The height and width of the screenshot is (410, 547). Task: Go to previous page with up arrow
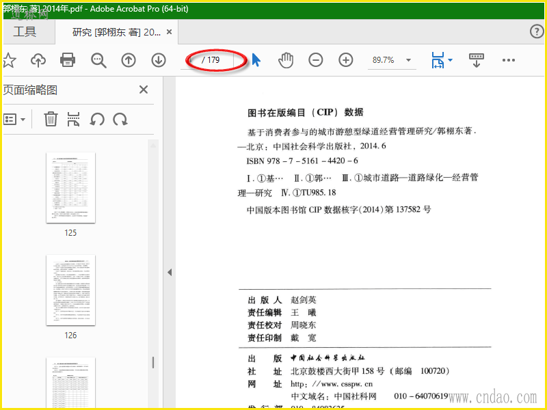(x=129, y=60)
